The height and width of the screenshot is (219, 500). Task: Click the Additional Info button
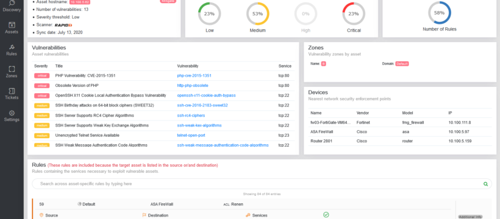pos(470,217)
